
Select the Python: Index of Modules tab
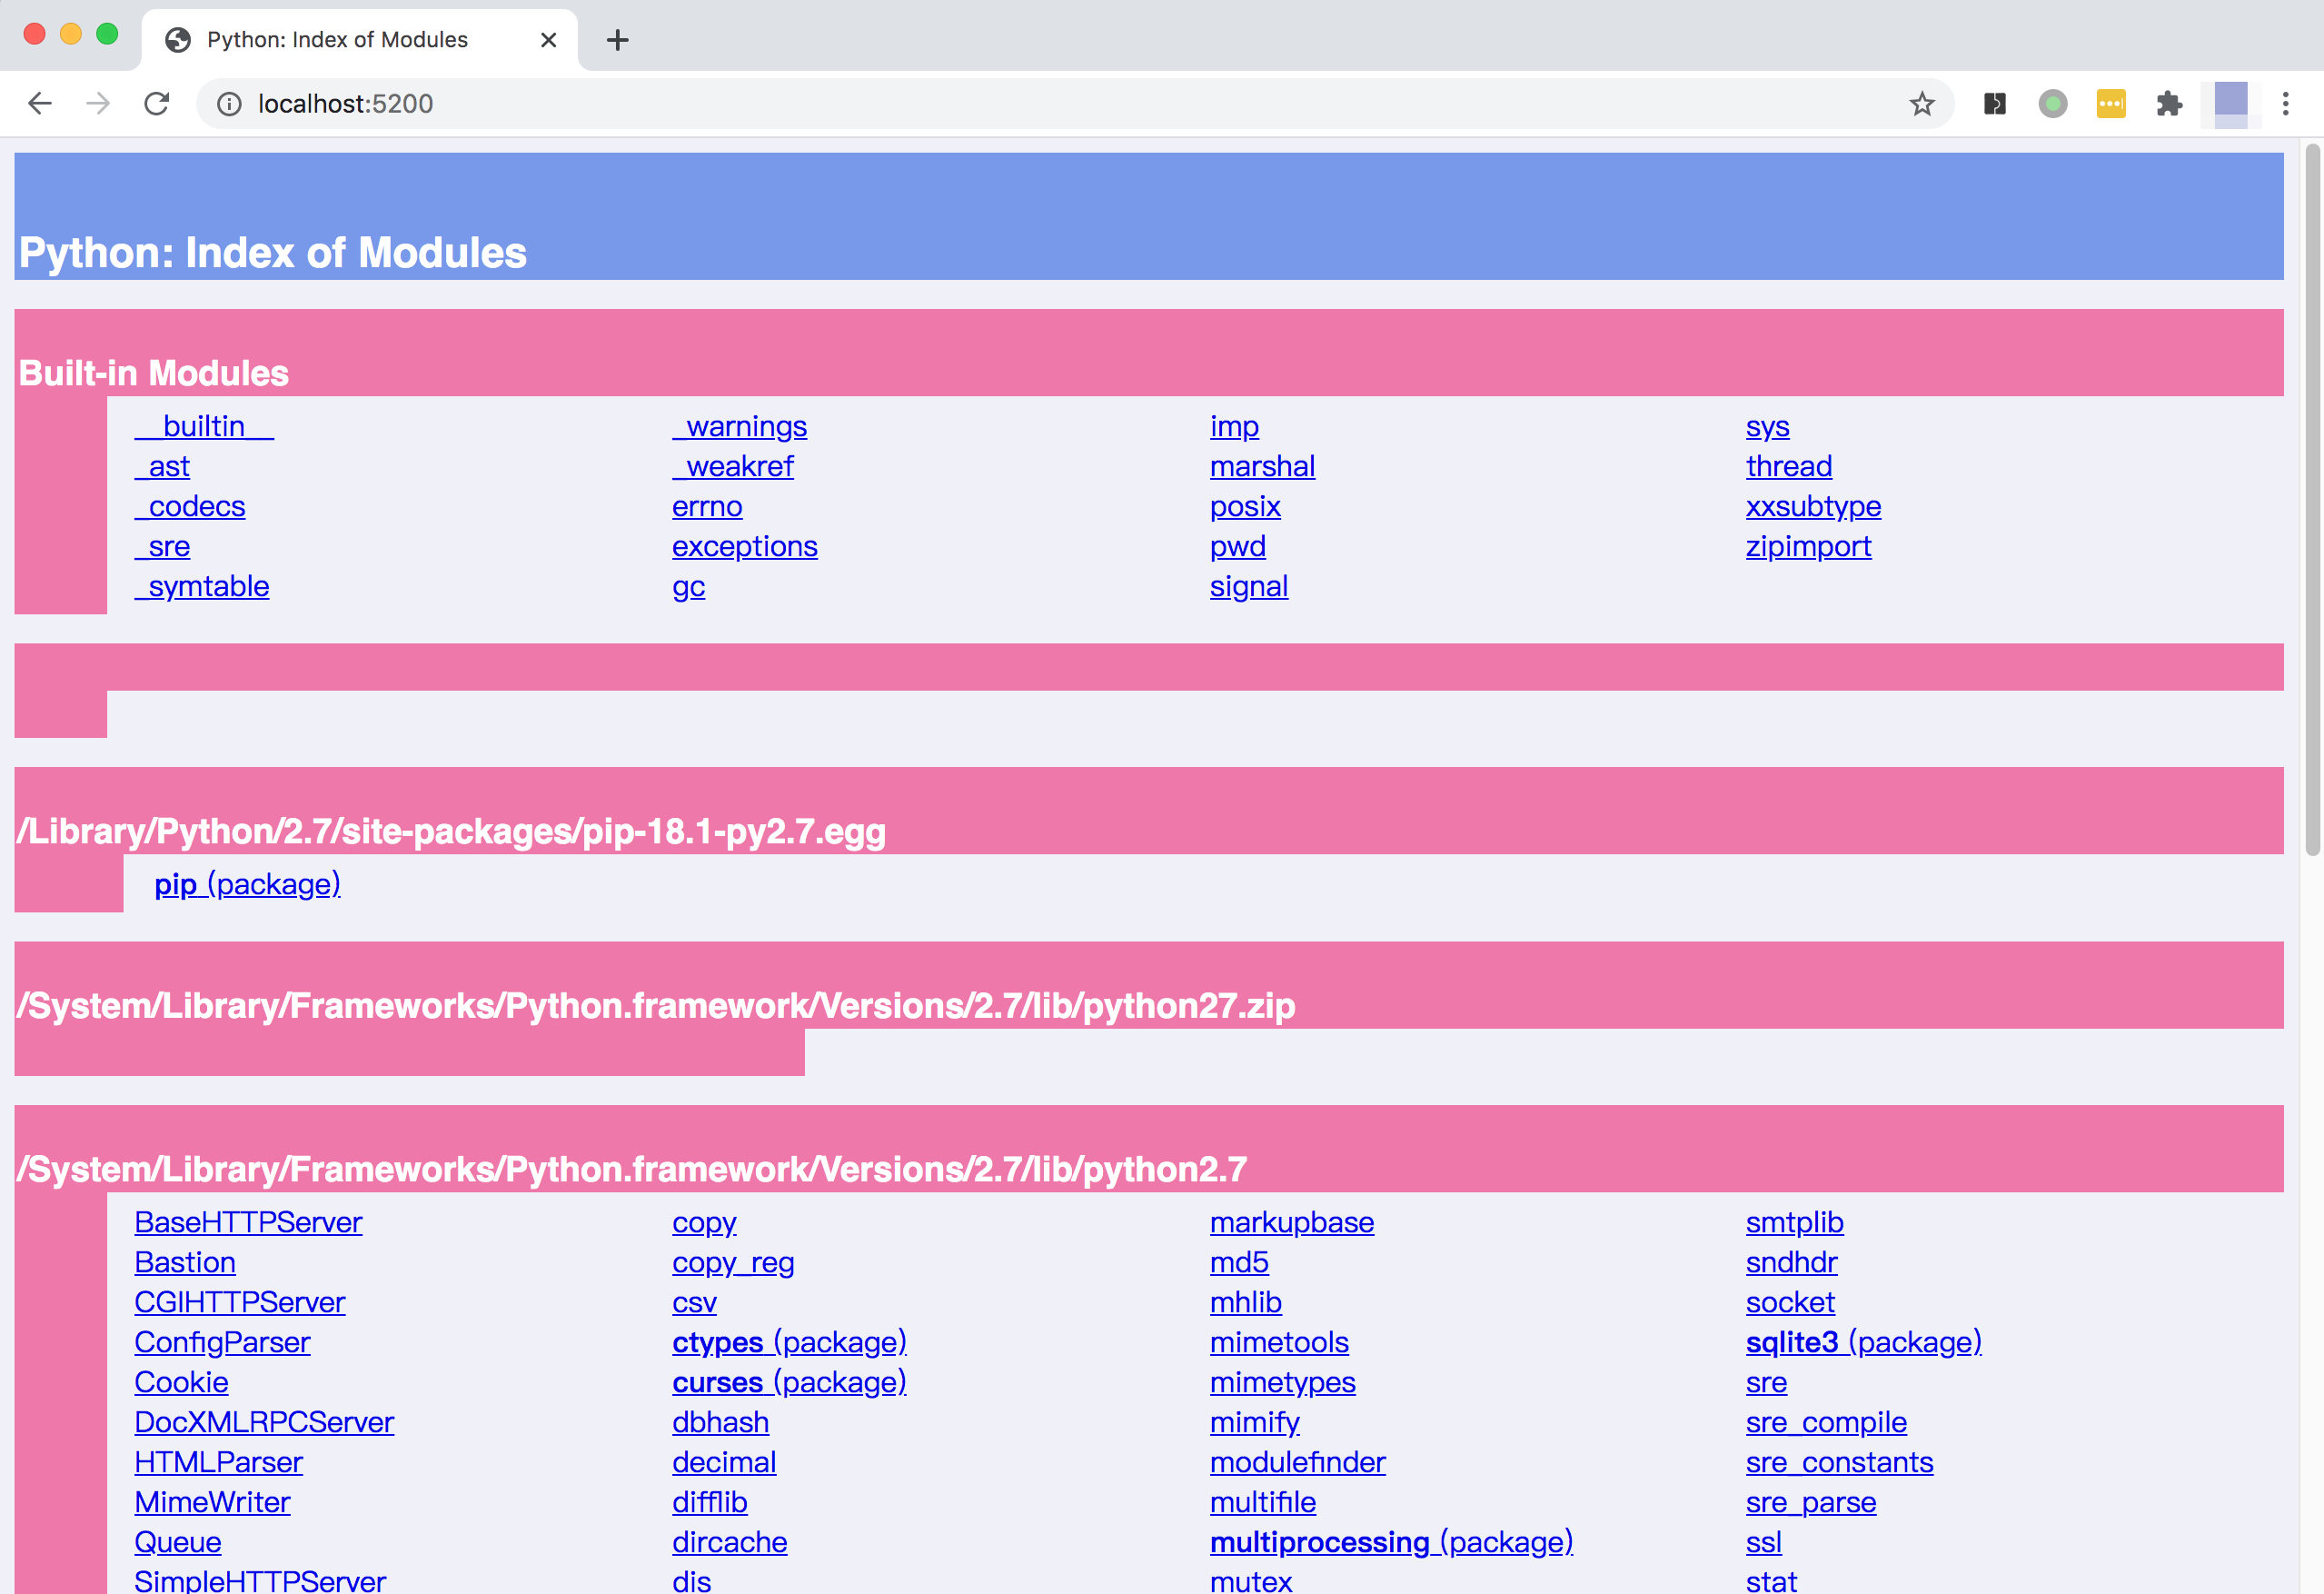tap(337, 40)
